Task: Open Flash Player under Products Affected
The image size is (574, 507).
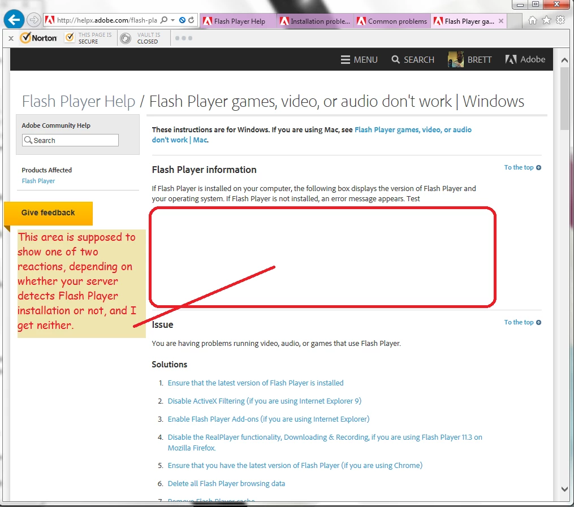Action: point(38,181)
